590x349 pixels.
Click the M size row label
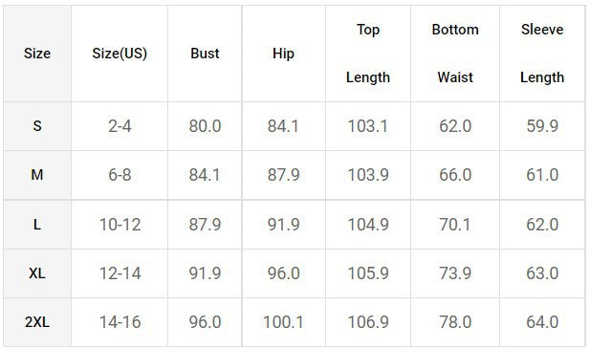(x=37, y=175)
